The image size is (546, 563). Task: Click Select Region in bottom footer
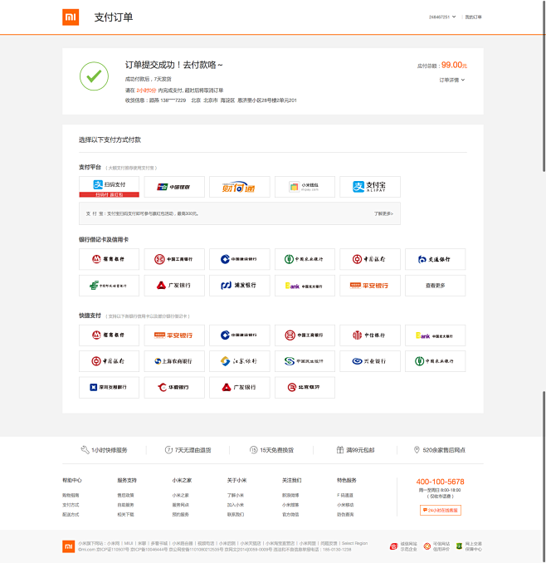(x=354, y=543)
